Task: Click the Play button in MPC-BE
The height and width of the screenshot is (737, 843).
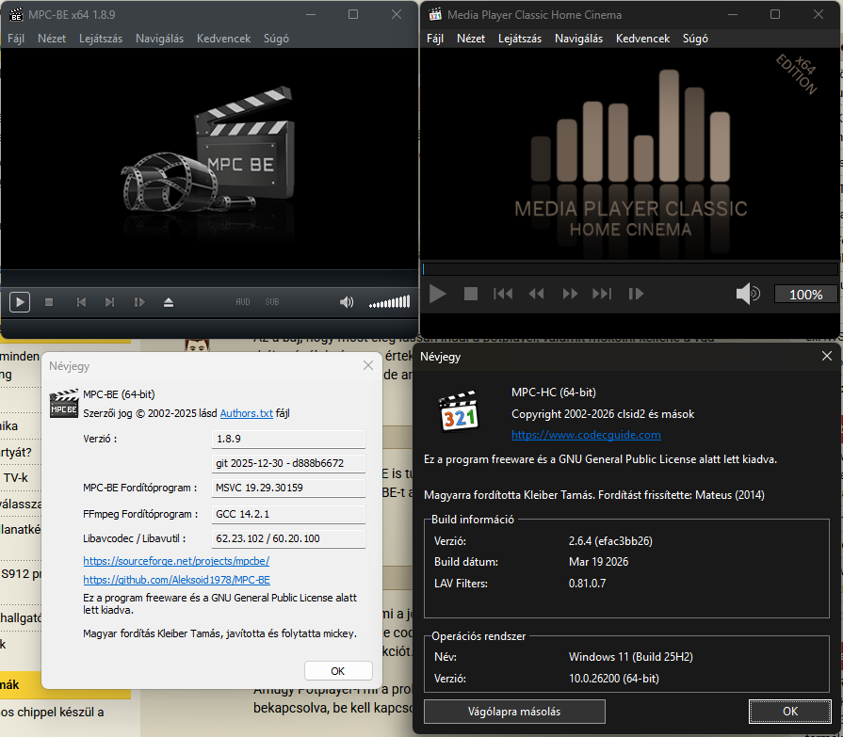Action: pyautogui.click(x=20, y=302)
